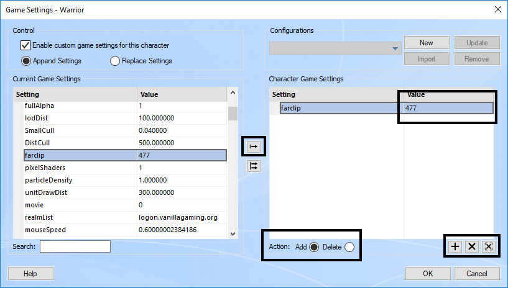
Task: Click the farclip value 477 in character settings
Action: click(448, 108)
